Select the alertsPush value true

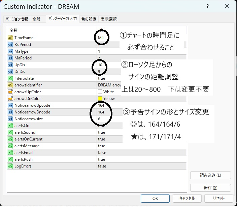[101, 159]
